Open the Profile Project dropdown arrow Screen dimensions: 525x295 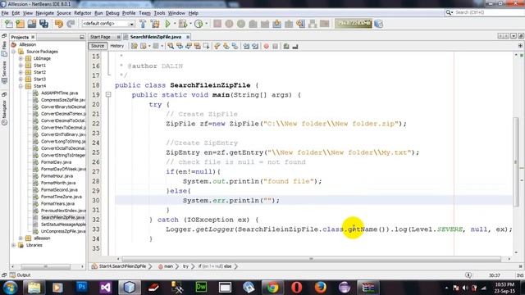pos(206,24)
